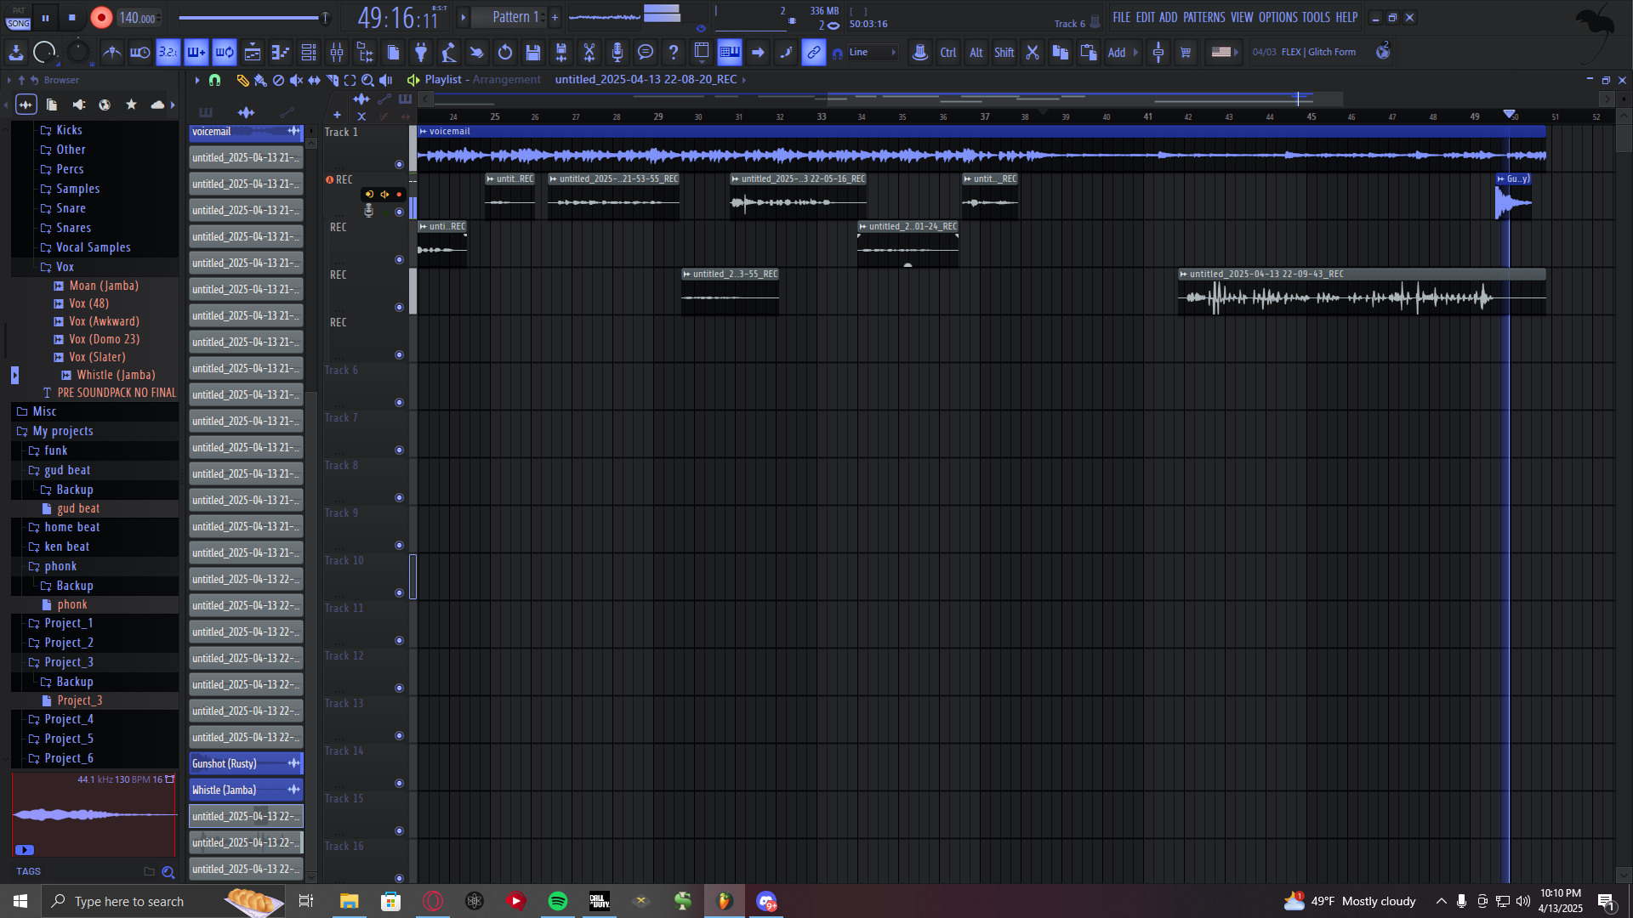The image size is (1633, 918).
Task: Select the Pencil draw tool
Action: [242, 80]
